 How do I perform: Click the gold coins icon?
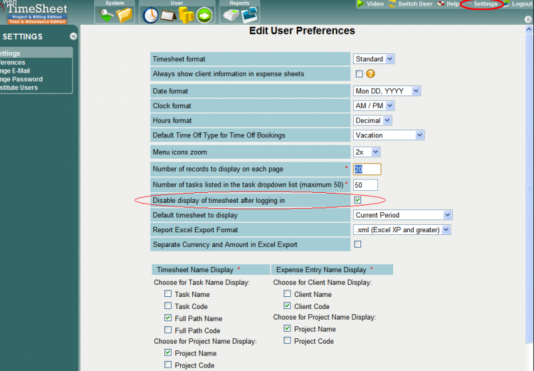(186, 15)
